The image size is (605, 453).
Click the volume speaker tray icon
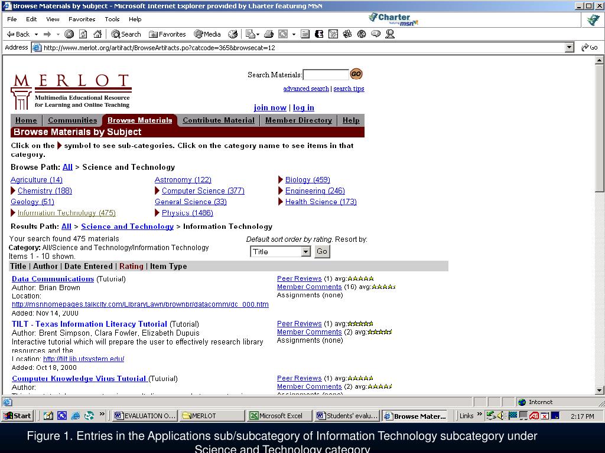501,416
